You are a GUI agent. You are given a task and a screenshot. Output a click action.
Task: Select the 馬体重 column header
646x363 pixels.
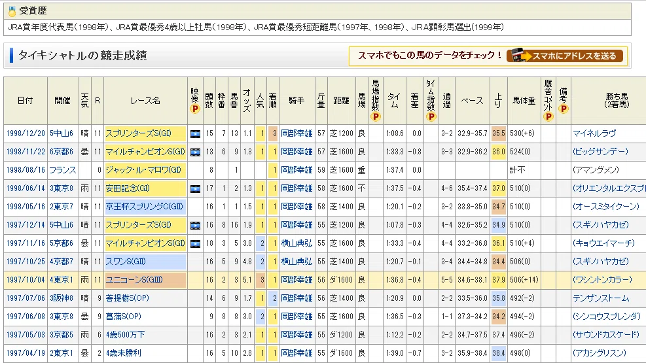(x=524, y=101)
